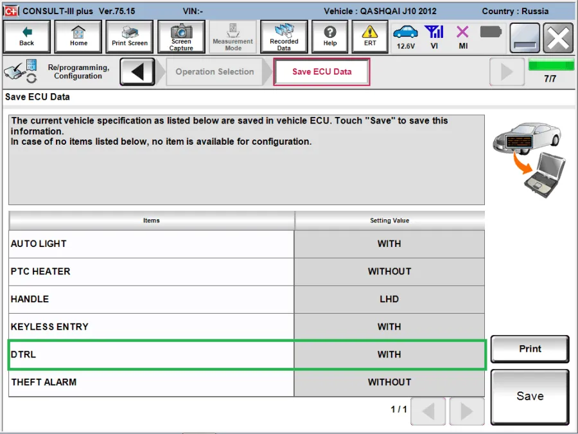Select the THEFT ALARM row

point(247,383)
